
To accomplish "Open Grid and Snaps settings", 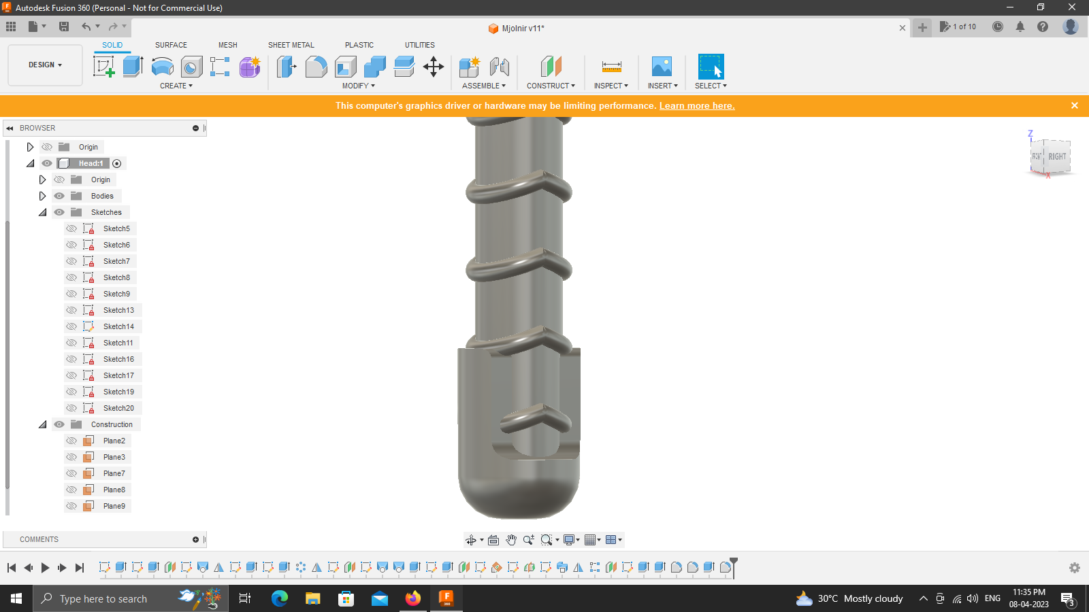I will (589, 539).
